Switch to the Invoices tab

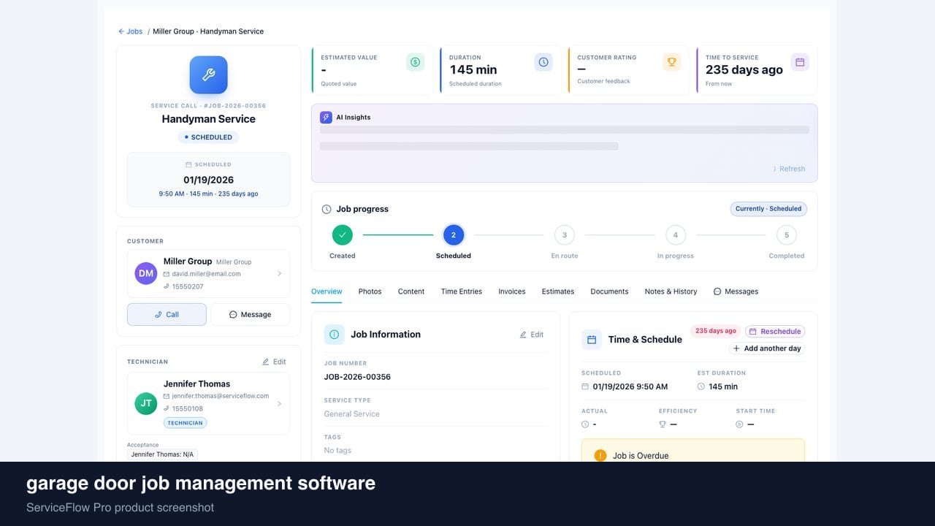click(512, 291)
